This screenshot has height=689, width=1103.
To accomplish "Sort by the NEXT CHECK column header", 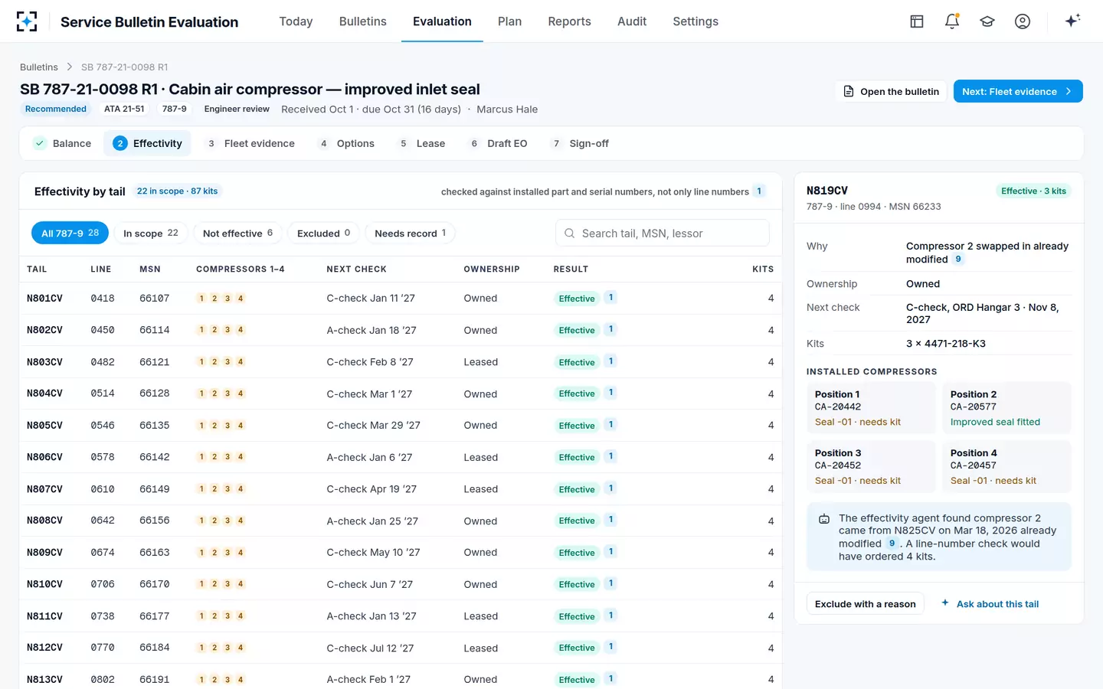I will tap(356, 269).
